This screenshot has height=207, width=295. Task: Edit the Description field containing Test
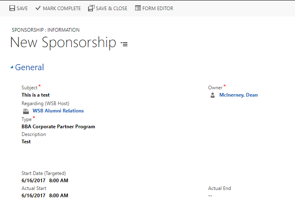pos(26,142)
